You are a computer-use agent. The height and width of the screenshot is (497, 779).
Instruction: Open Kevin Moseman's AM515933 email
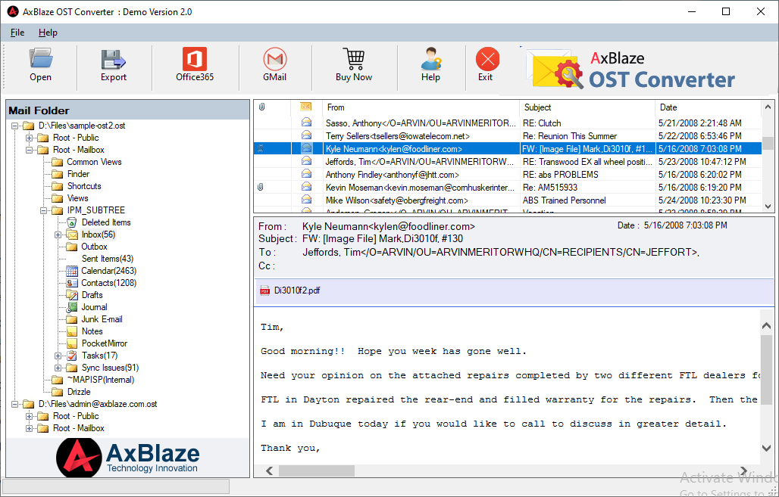click(508, 188)
